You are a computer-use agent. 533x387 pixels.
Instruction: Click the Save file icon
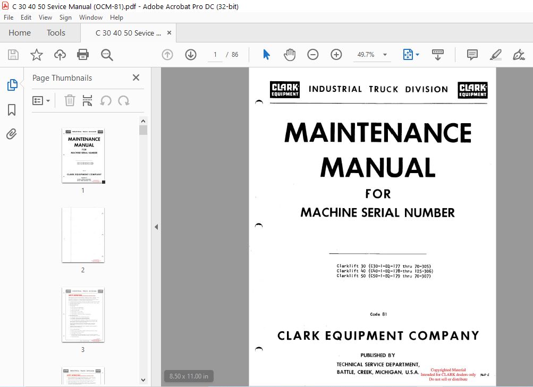click(x=13, y=55)
